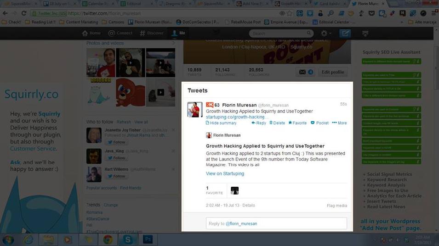Open the first photo thumbnail of man in red

tap(101, 62)
